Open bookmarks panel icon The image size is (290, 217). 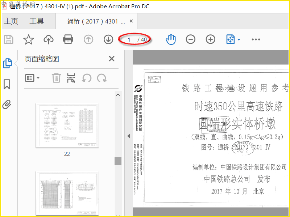(x=7, y=84)
